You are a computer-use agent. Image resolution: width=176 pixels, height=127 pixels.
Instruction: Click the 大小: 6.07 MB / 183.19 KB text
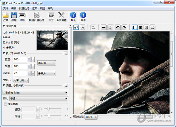click(18, 33)
